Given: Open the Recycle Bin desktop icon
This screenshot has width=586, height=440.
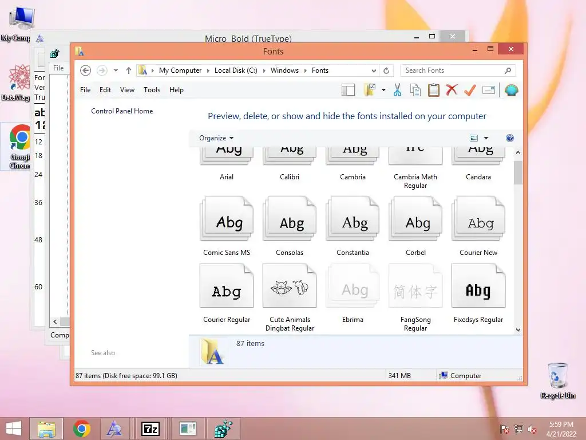Looking at the screenshot, I should click(x=558, y=380).
